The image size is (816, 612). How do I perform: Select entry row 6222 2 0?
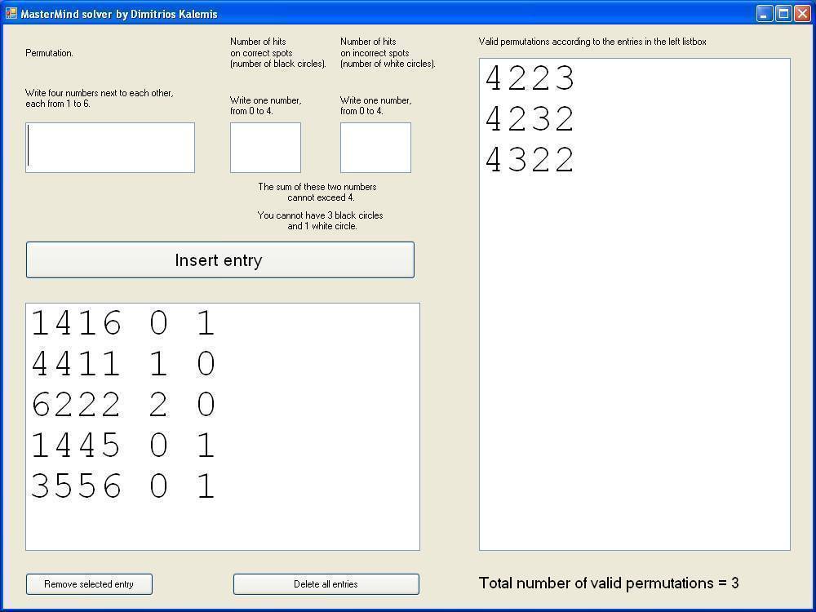coord(223,405)
